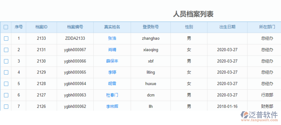Click the 登录账号 column header
This screenshot has width=281, height=125.
[151, 27]
